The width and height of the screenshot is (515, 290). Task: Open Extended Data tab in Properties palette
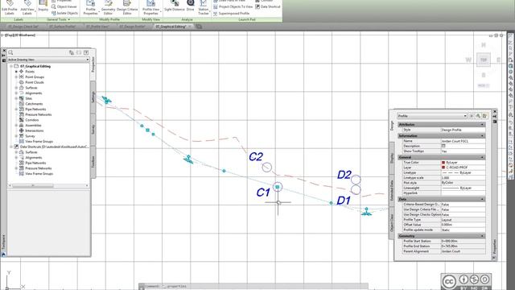[x=392, y=191]
